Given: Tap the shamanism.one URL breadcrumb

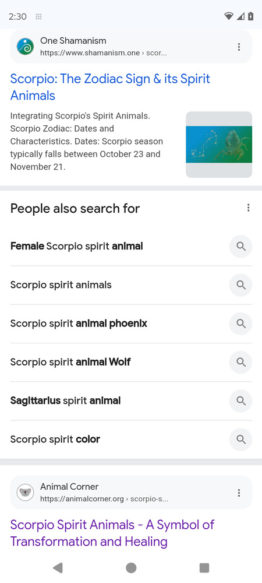Looking at the screenshot, I should (104, 53).
